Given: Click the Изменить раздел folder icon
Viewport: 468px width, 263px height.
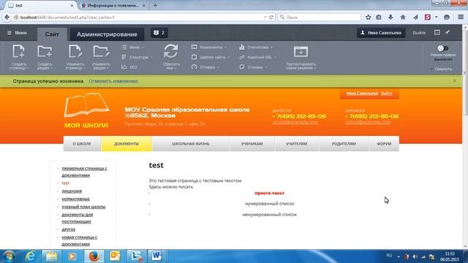Looking at the screenshot, I should click(101, 51).
